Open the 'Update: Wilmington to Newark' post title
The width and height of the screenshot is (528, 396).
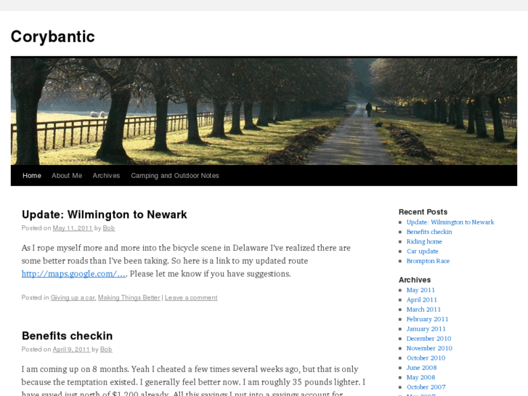point(105,214)
